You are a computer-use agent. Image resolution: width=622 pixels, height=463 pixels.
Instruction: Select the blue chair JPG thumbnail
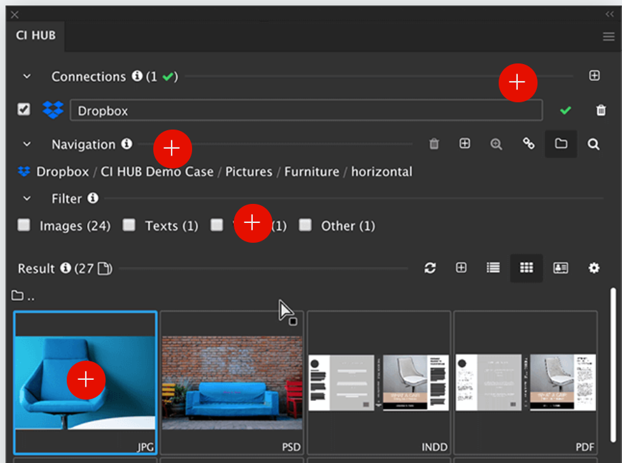(x=85, y=383)
